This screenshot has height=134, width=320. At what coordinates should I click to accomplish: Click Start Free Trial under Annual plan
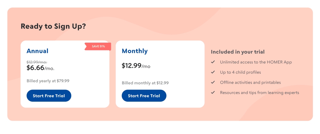(49, 96)
